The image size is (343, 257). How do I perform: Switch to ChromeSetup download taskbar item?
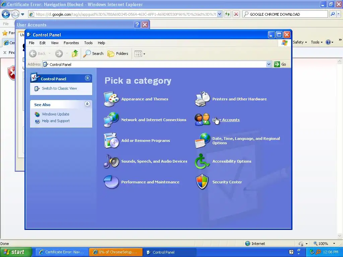point(116,252)
